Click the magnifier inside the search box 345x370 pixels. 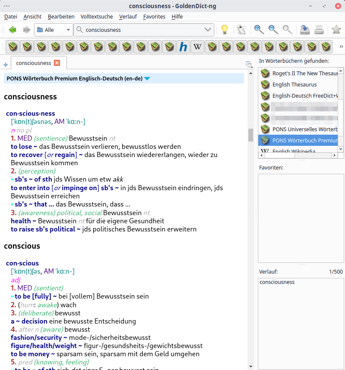tap(80, 30)
